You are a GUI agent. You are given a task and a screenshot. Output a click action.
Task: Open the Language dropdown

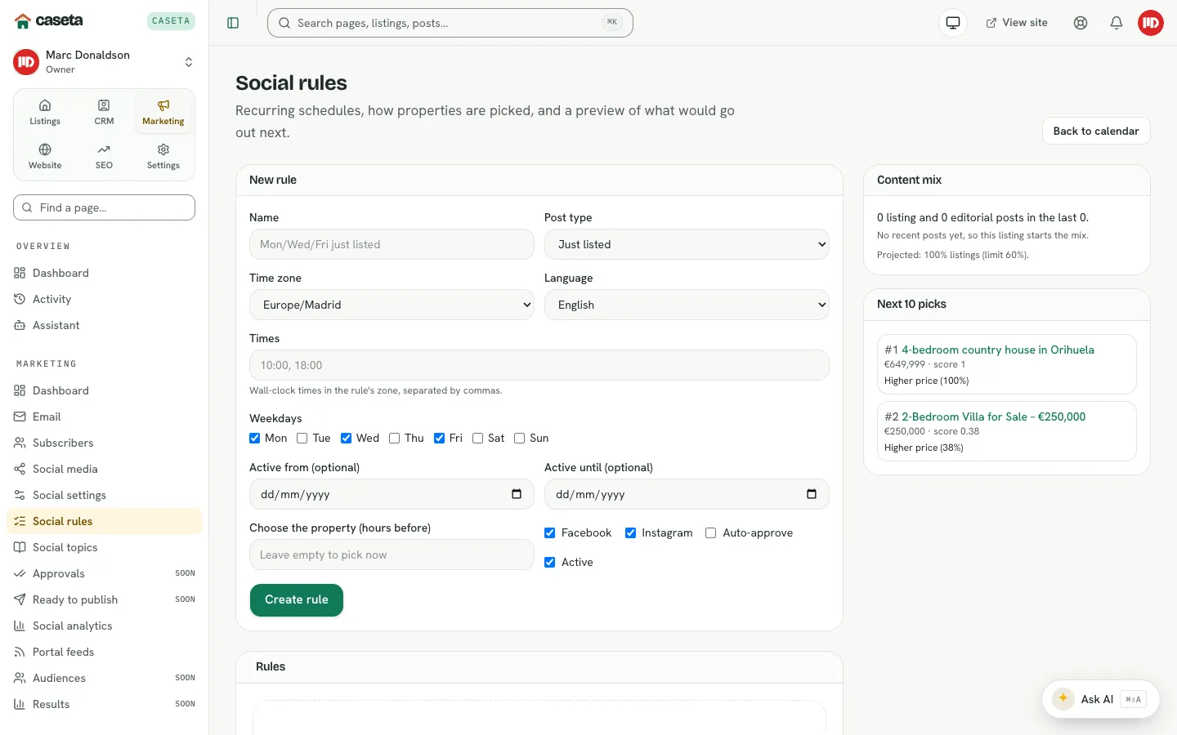(x=687, y=305)
